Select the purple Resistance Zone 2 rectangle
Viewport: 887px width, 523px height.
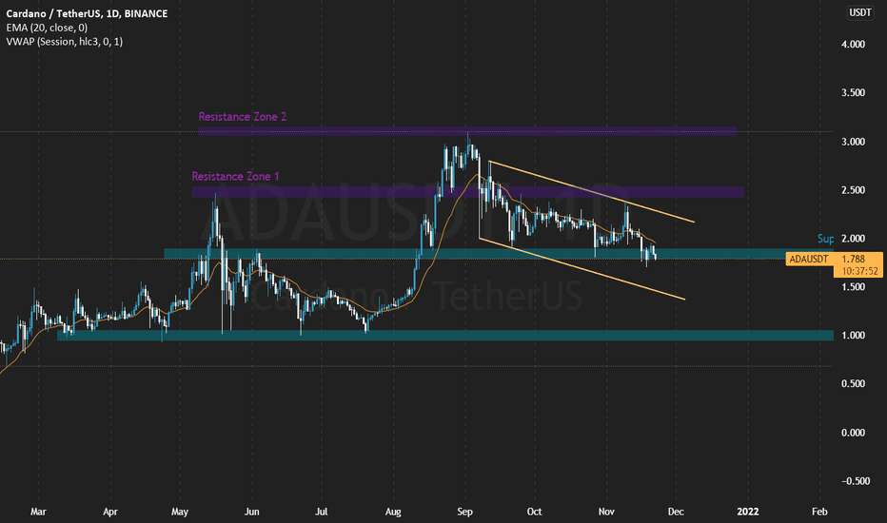[467, 131]
